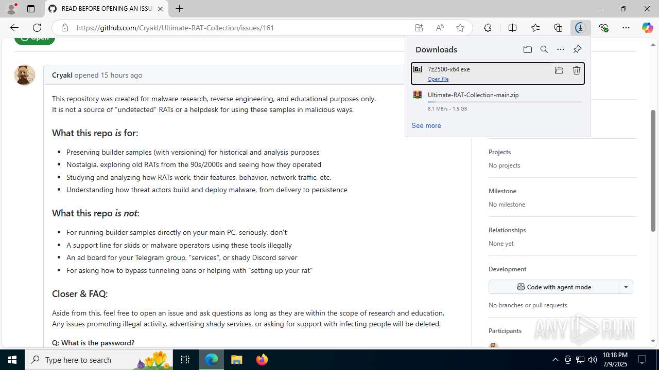The width and height of the screenshot is (659, 370).
Task: Open notification center
Action: coord(643,360)
